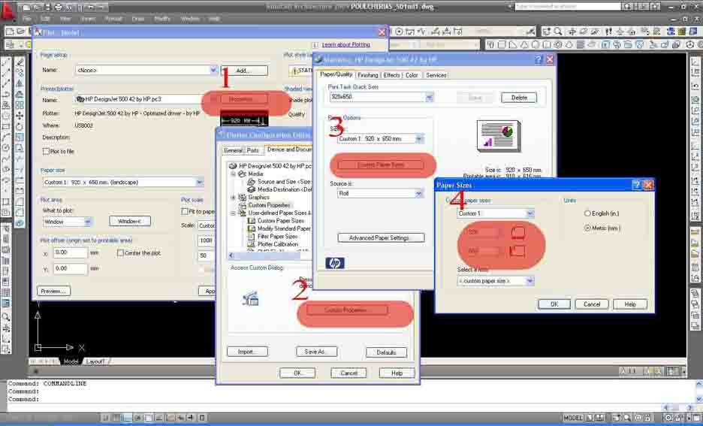Click command window scroll-down arrow
The image size is (703, 426).
[x=698, y=399]
